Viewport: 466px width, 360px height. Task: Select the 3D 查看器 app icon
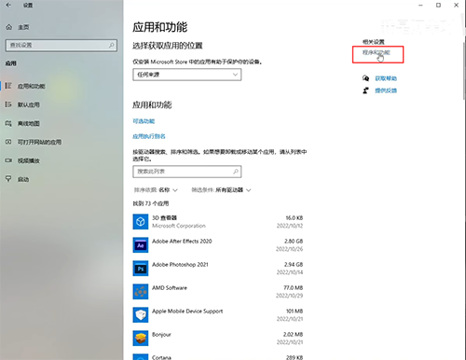click(141, 222)
